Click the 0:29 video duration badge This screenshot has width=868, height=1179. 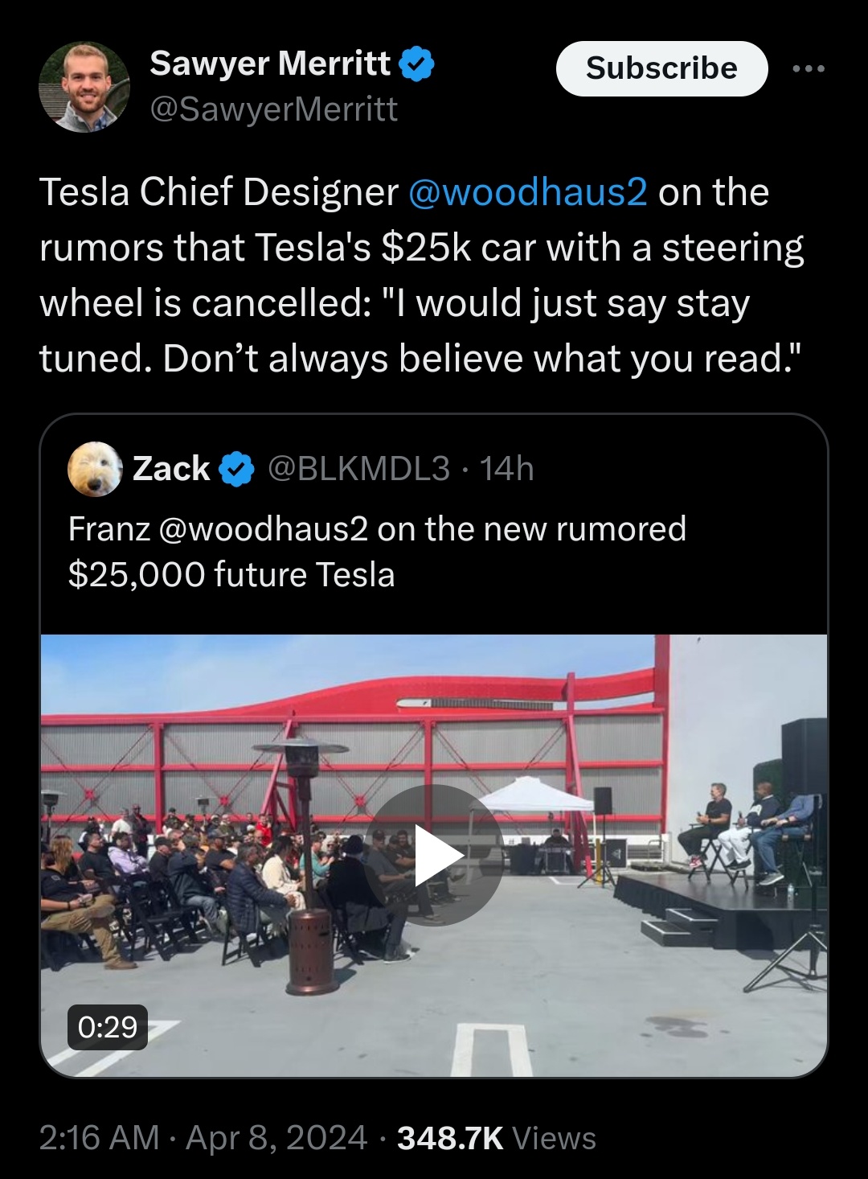pyautogui.click(x=108, y=1027)
